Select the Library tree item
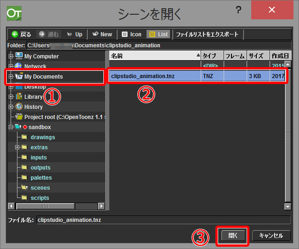 coord(34,97)
